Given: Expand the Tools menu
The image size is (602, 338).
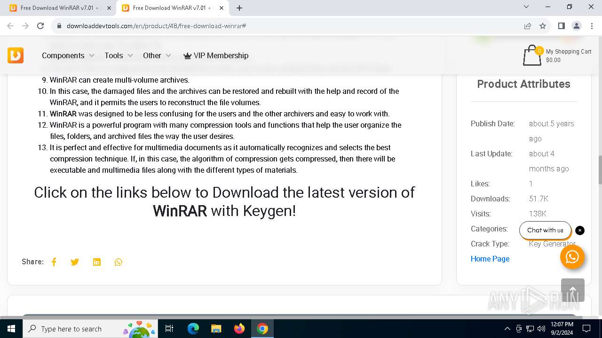Looking at the screenshot, I should click(119, 55).
